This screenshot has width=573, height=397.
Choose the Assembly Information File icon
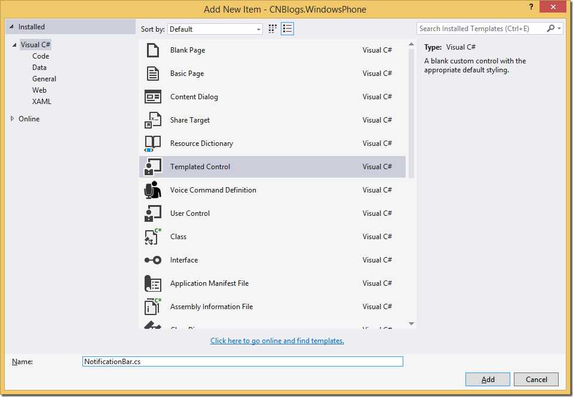[153, 306]
